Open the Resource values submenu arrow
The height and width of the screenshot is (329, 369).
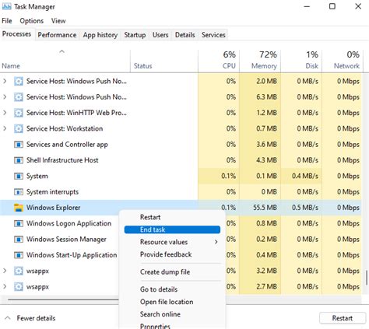(x=216, y=242)
